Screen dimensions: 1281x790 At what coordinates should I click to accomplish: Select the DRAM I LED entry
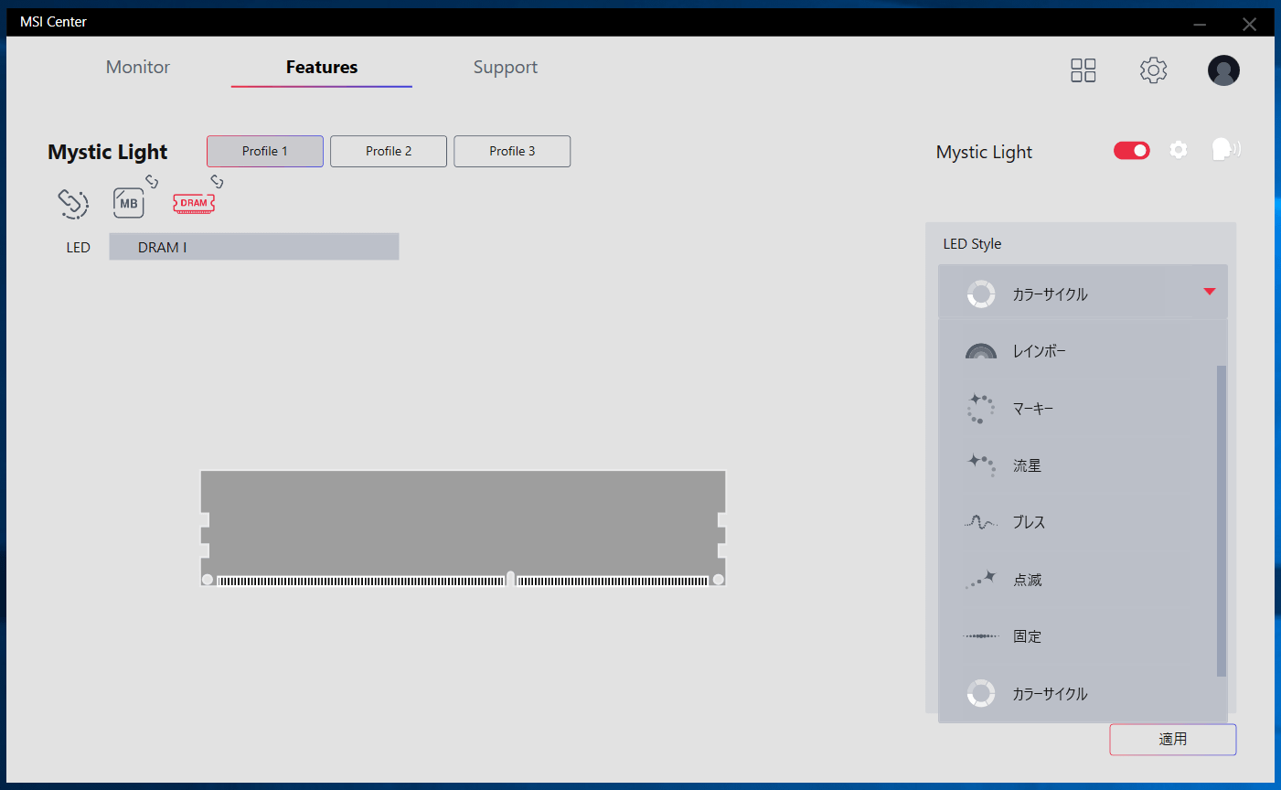(x=254, y=247)
